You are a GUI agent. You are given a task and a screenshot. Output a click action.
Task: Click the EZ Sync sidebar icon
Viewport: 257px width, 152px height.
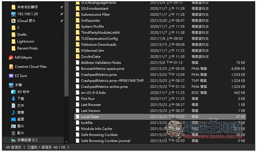(11, 76)
